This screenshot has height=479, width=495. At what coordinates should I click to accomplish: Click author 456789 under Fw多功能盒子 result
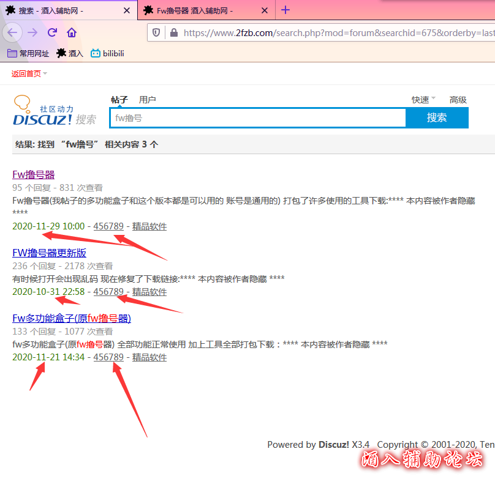coord(108,357)
